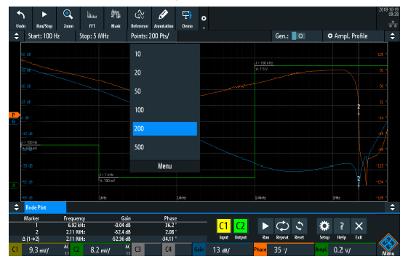This screenshot has height=264, width=408.
Task: Select channel C2 label
Action: click(76, 249)
